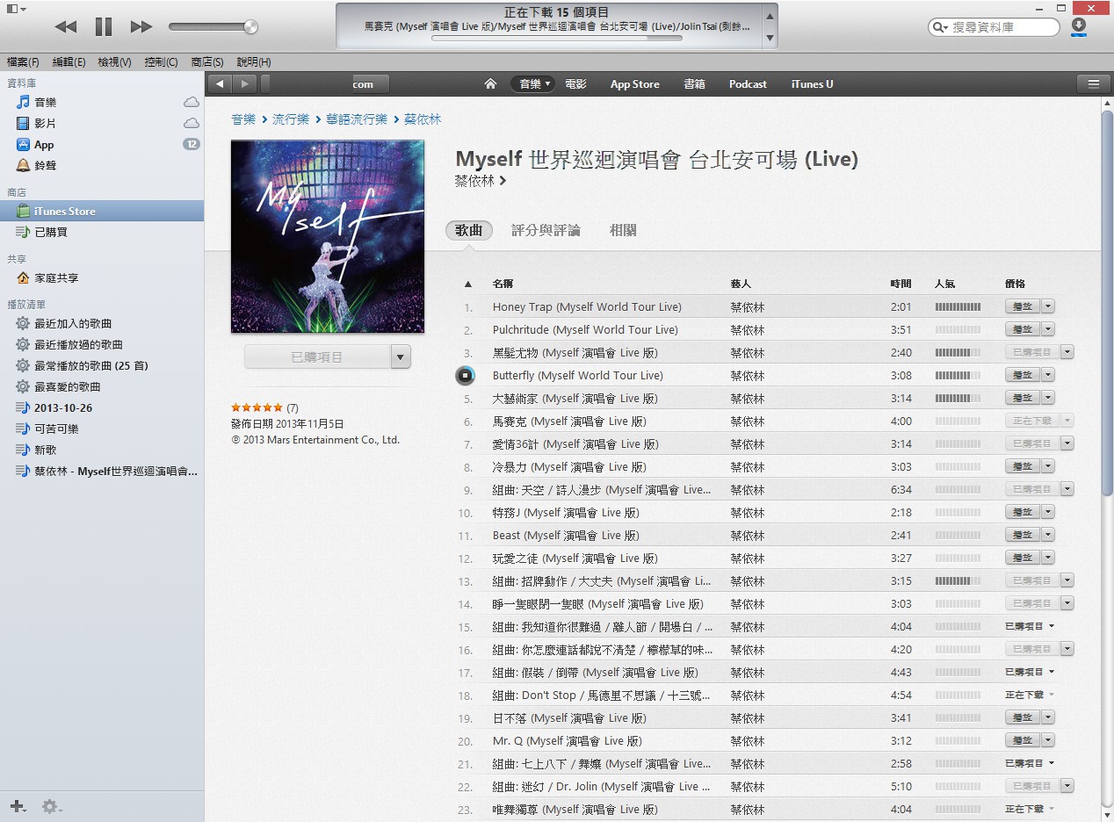1114x822 pixels.
Task: Select 已購買 in sidebar
Action: coord(51,233)
